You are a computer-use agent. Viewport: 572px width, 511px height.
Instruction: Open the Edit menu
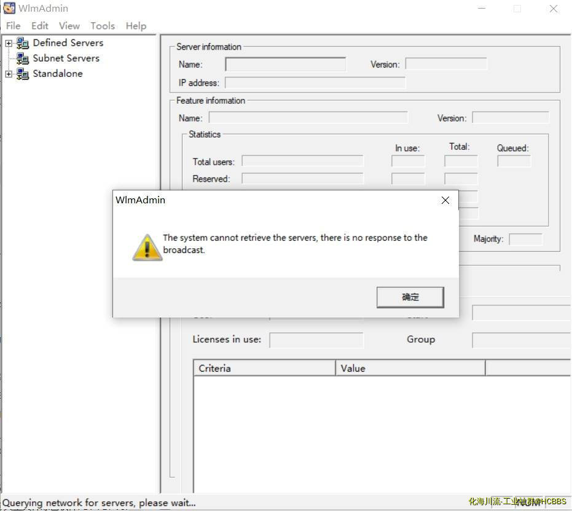(40, 26)
